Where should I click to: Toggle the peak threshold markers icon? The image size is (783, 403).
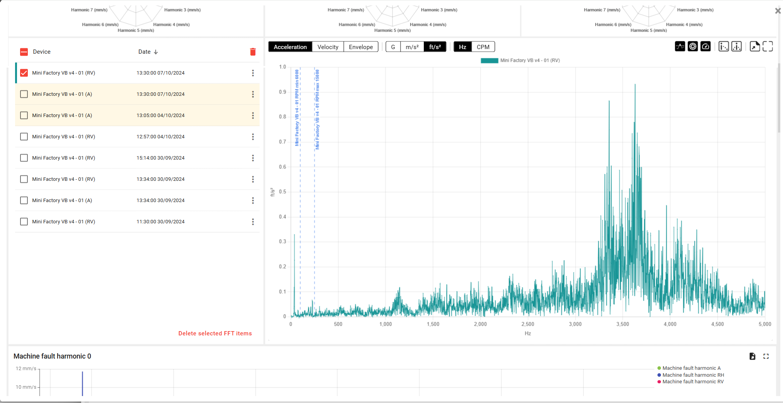click(680, 47)
